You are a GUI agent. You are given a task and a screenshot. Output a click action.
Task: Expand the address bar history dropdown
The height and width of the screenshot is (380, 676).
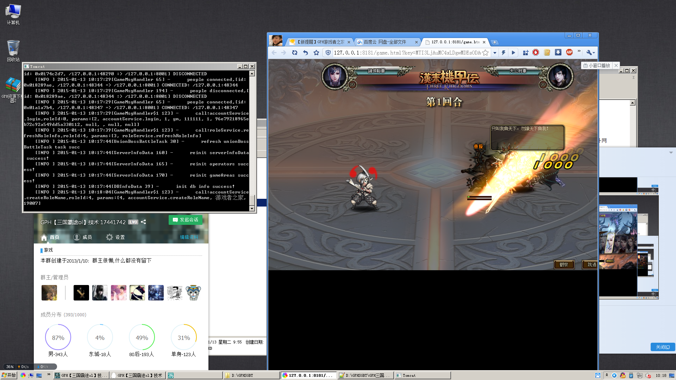[x=495, y=53]
